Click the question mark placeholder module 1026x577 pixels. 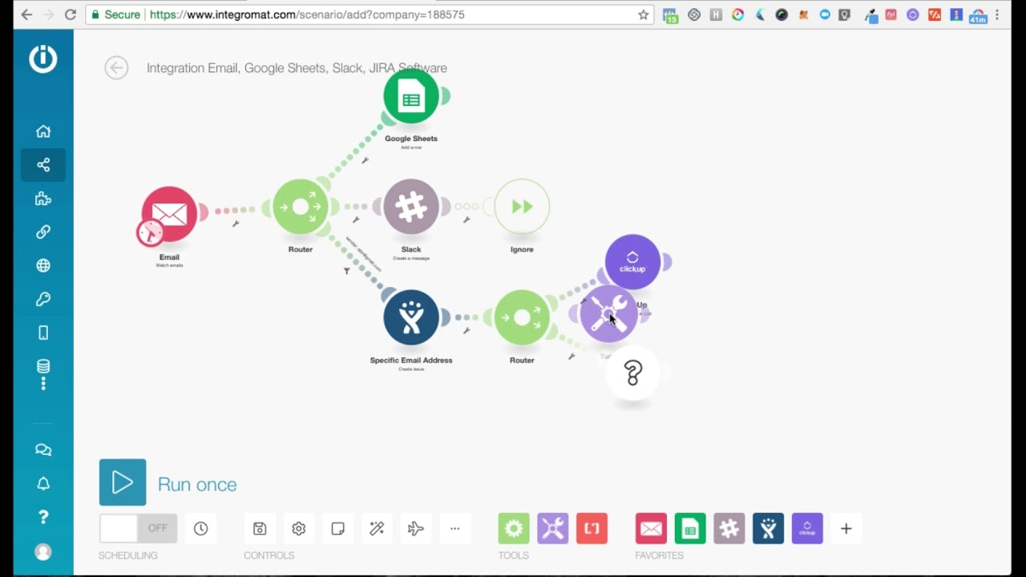pos(632,373)
